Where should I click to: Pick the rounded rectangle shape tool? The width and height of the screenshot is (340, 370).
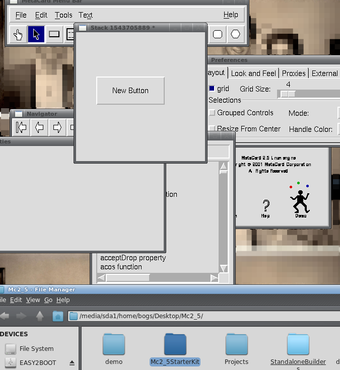(x=218, y=35)
